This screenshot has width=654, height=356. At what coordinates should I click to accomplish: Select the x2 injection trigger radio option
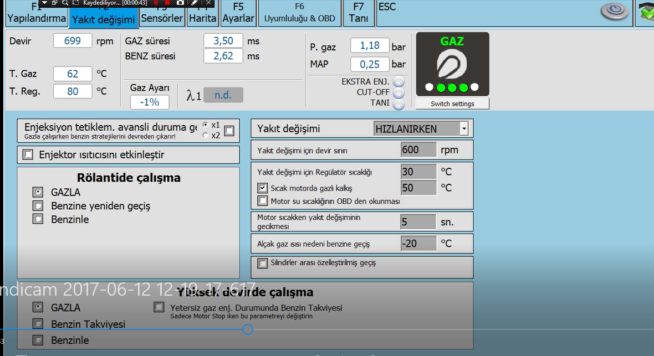(x=206, y=135)
